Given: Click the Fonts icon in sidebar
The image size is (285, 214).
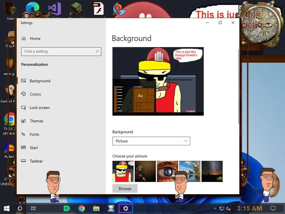Looking at the screenshot, I should pos(23,134).
